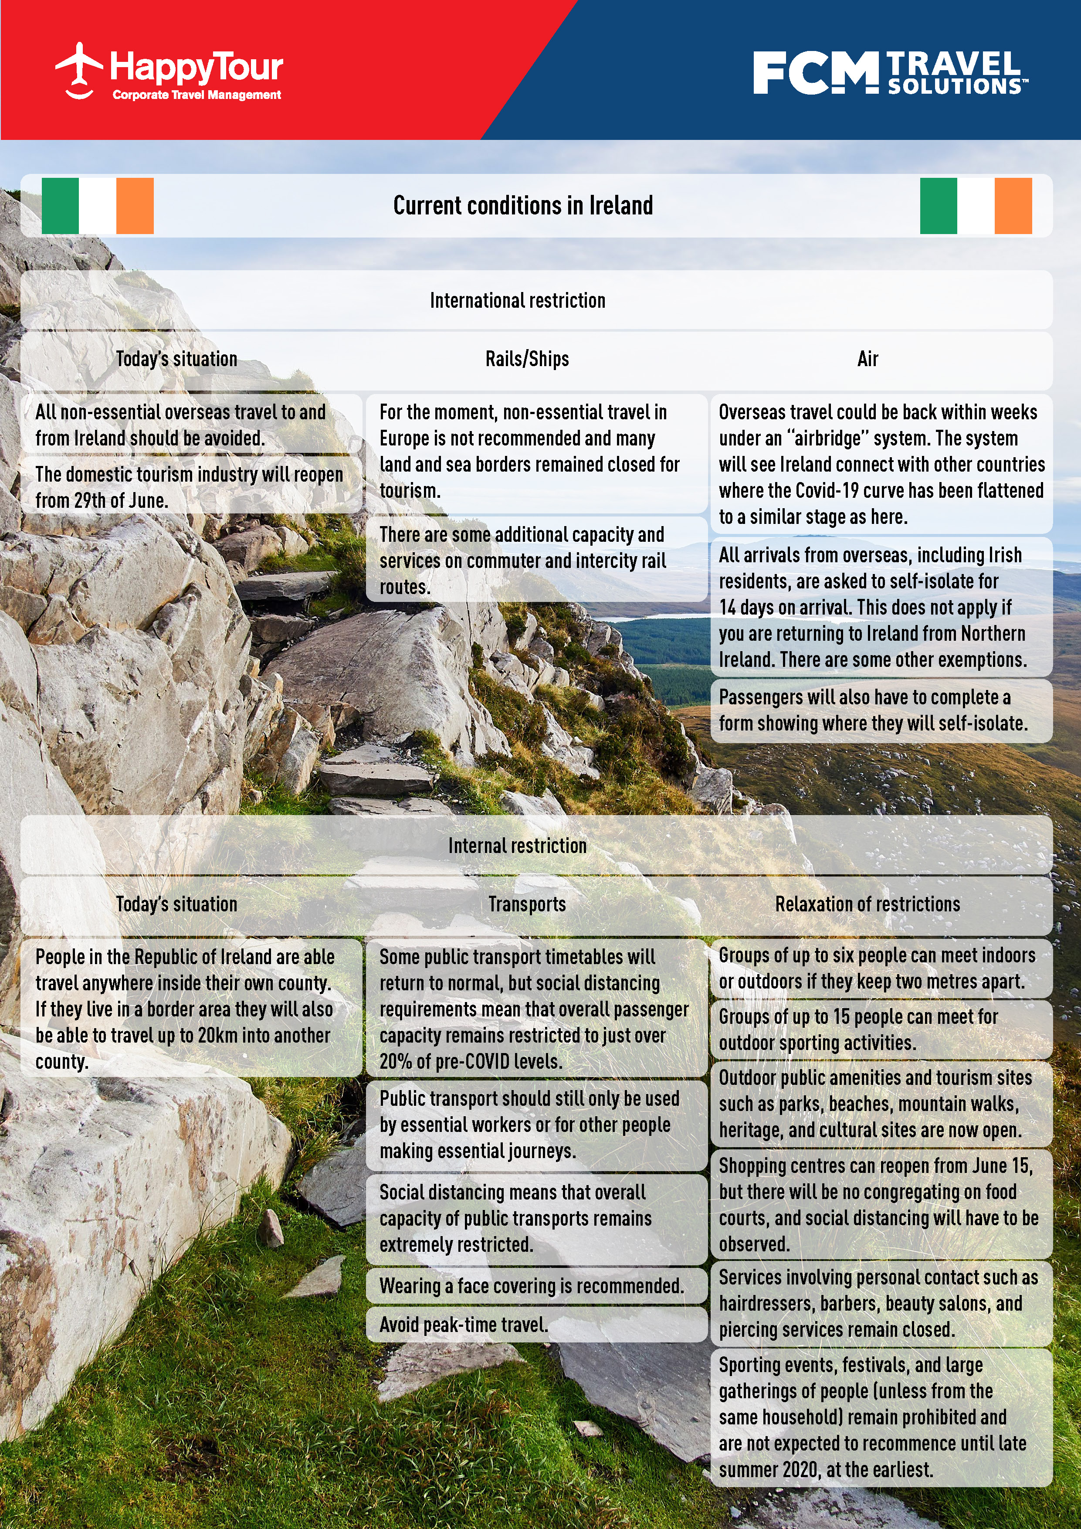This screenshot has height=1529, width=1081.
Task: Click 'additional capacity and services' rail paragraph
Action: [536, 559]
